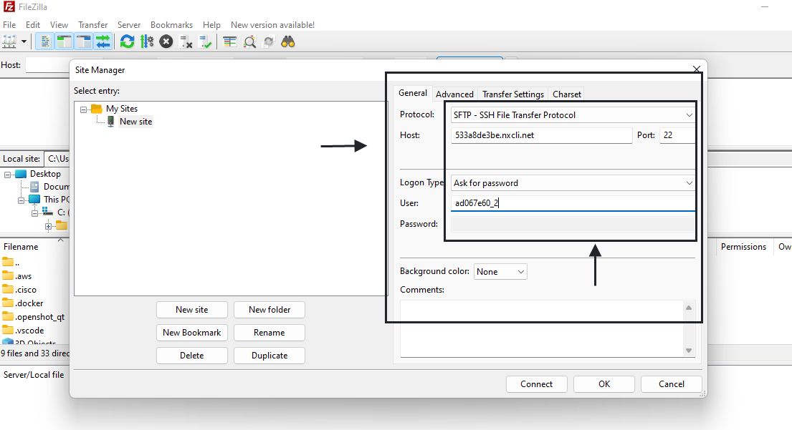792x430 pixels.
Task: Collapse the Desktop tree node
Action: (x=8, y=175)
